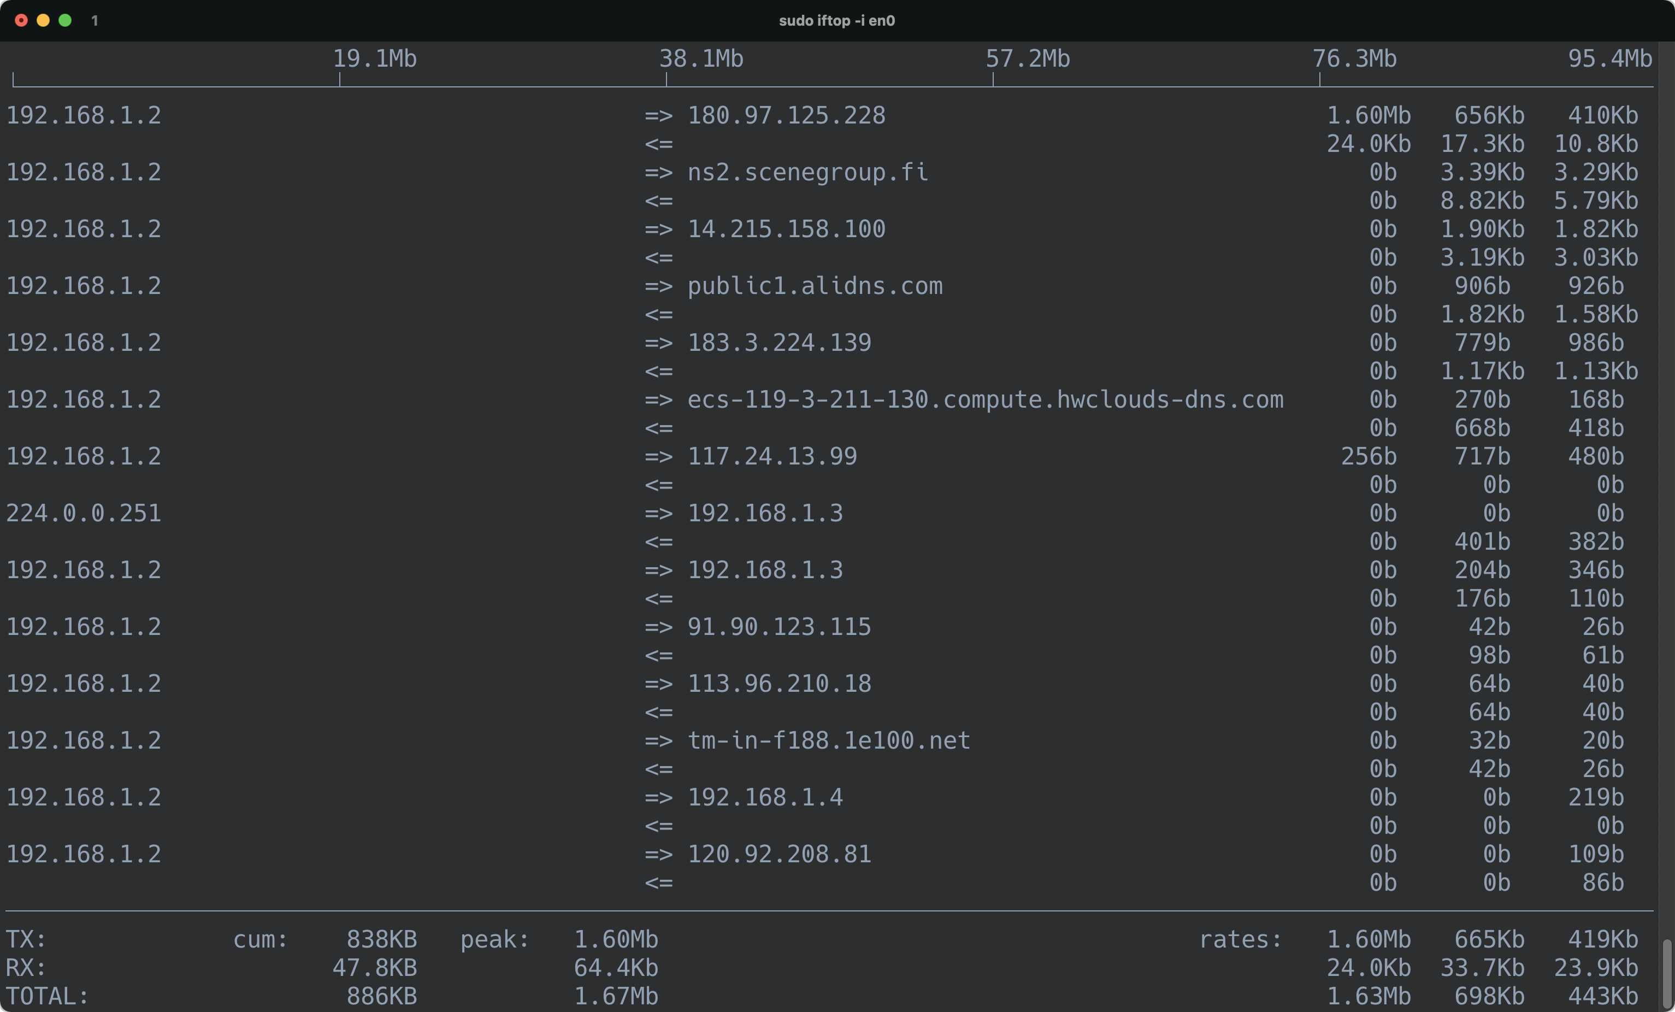1675x1012 pixels.
Task: Click the 256b rate for 117.24.13.99
Action: tap(1369, 456)
